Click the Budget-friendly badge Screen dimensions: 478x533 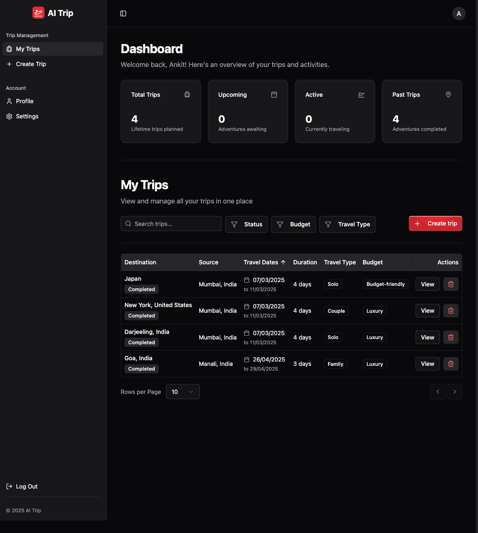pyautogui.click(x=386, y=284)
